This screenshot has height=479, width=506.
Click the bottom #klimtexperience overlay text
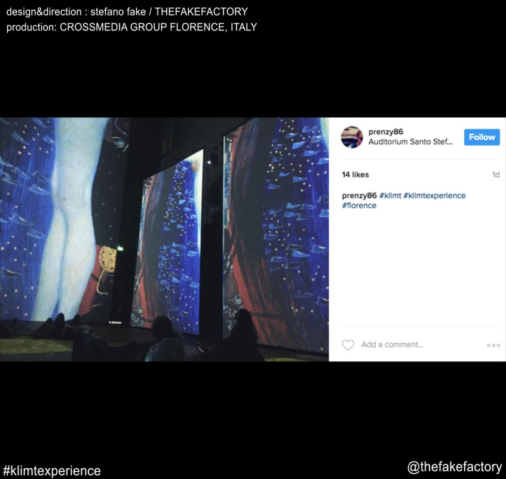51,471
